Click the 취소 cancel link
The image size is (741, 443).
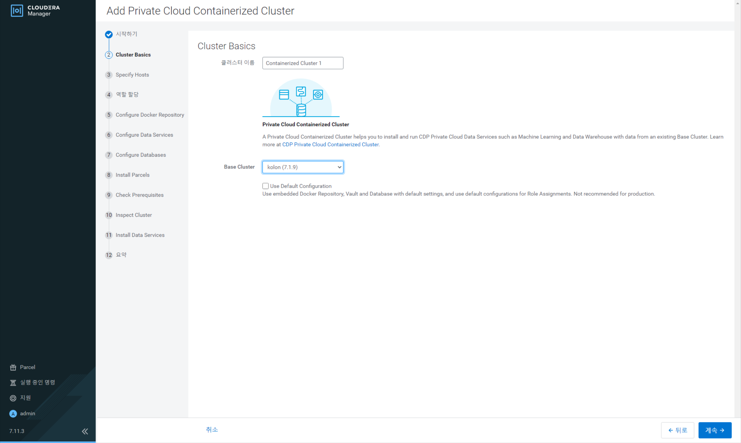tap(212, 430)
